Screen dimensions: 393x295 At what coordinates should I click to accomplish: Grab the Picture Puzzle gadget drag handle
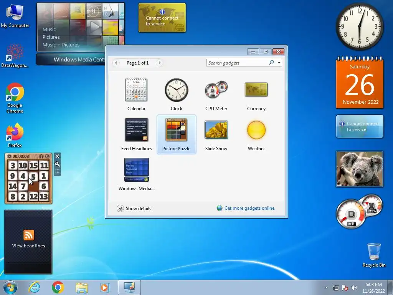coord(58,172)
